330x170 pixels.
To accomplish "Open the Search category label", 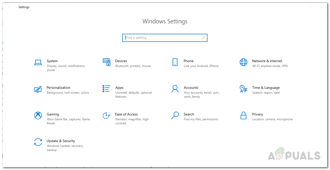I will 189,114.
